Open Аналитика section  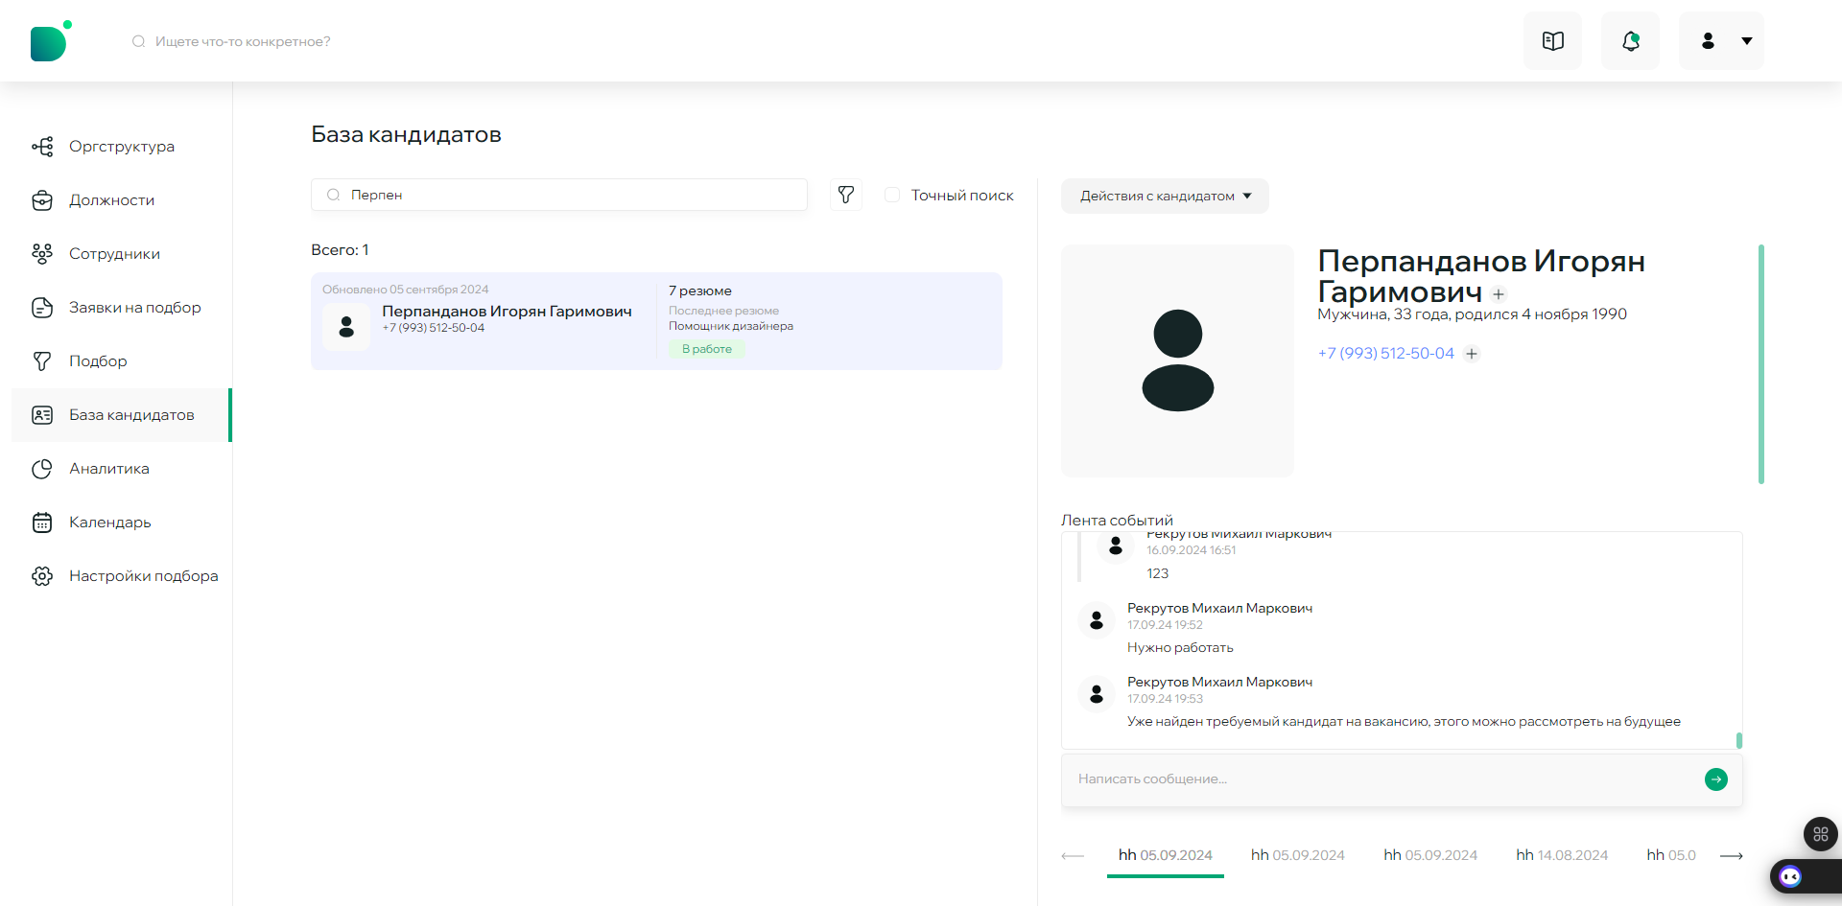(x=121, y=469)
